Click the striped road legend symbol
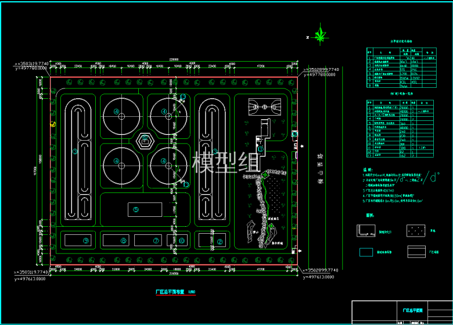Screen dimensions: 453x325 (417, 252)
